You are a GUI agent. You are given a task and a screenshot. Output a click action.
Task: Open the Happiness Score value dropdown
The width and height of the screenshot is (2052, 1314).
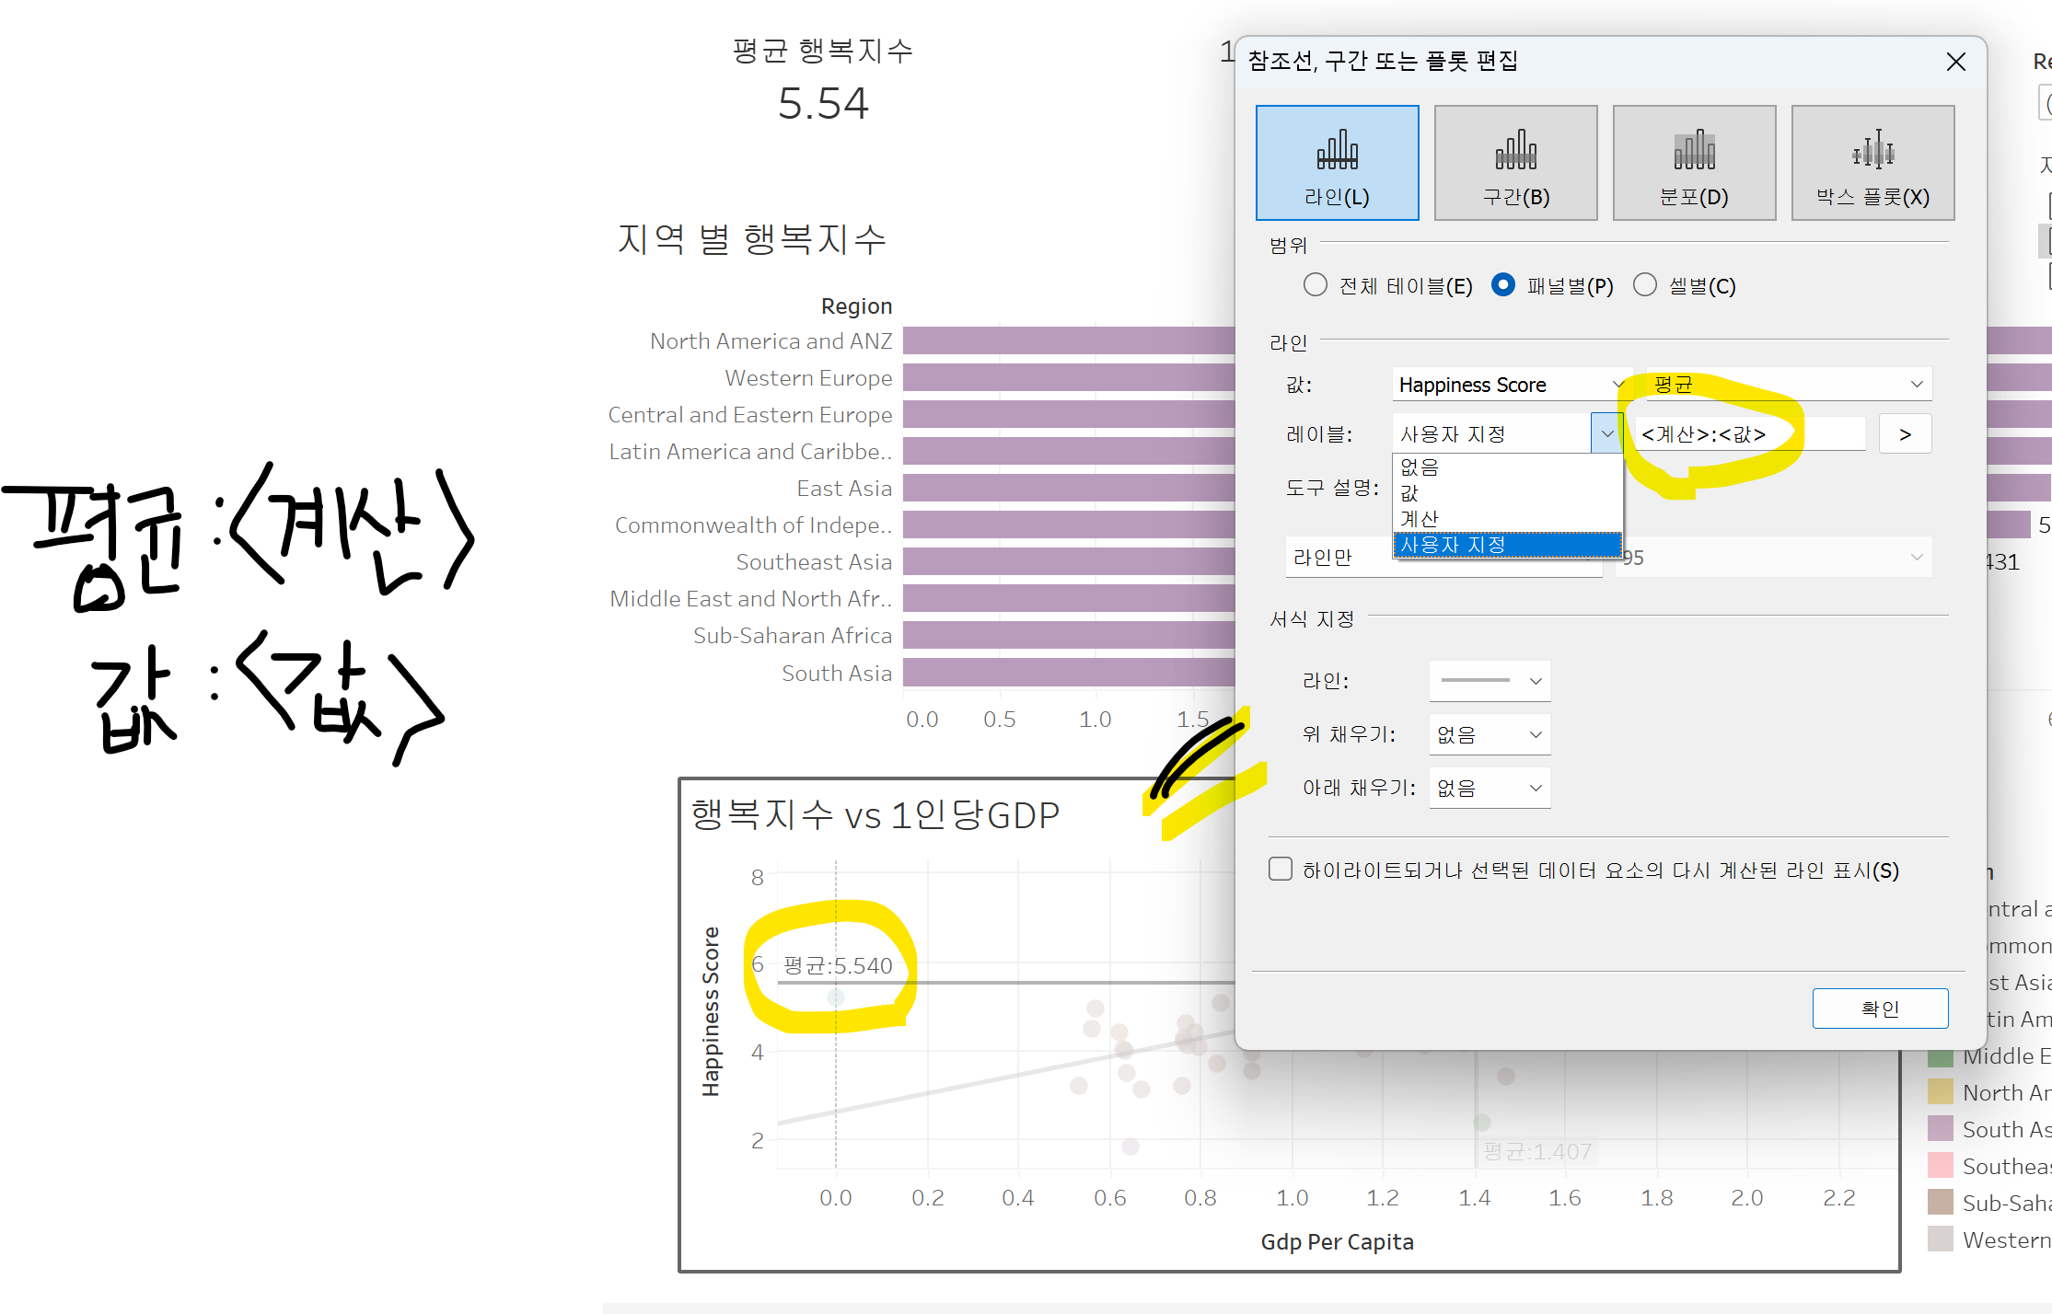1510,385
